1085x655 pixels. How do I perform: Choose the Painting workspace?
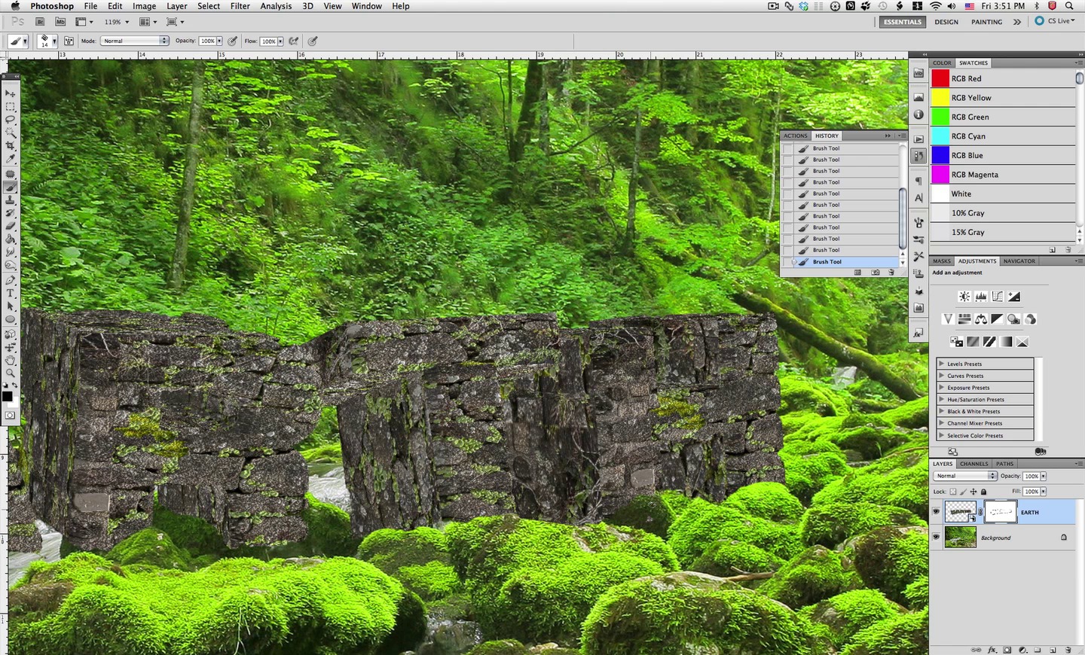click(986, 22)
